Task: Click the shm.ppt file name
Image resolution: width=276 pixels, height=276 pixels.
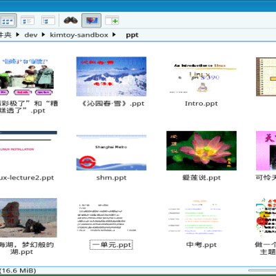Action: 111,178
